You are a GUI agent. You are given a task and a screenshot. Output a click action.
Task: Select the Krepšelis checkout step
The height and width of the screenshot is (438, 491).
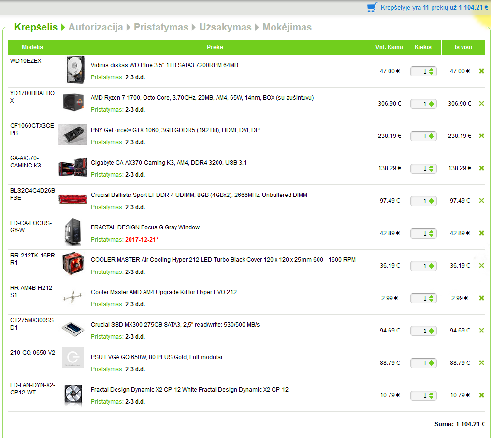point(36,27)
